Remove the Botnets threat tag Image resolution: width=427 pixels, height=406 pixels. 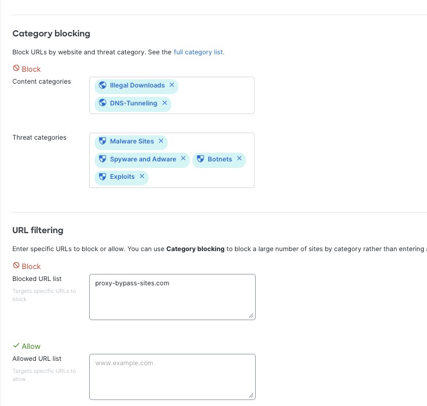click(239, 159)
